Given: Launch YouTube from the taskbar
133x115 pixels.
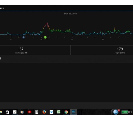Looking at the screenshot, I should click(29, 112).
